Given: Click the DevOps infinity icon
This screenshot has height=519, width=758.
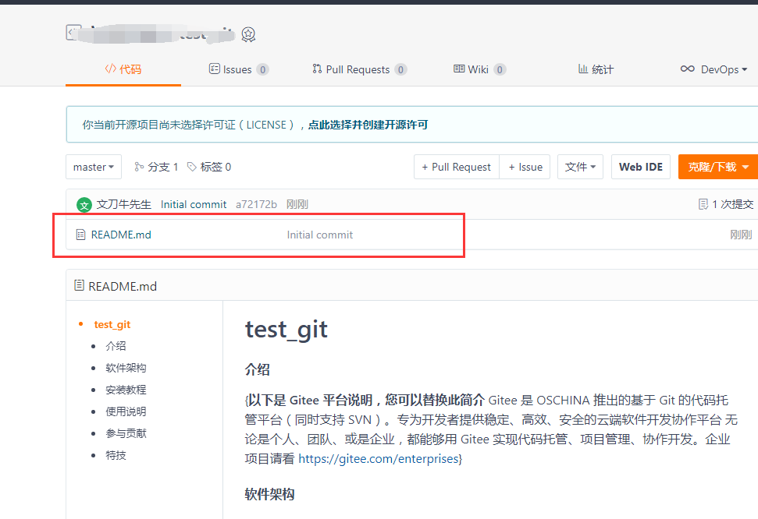Looking at the screenshot, I should pyautogui.click(x=687, y=69).
